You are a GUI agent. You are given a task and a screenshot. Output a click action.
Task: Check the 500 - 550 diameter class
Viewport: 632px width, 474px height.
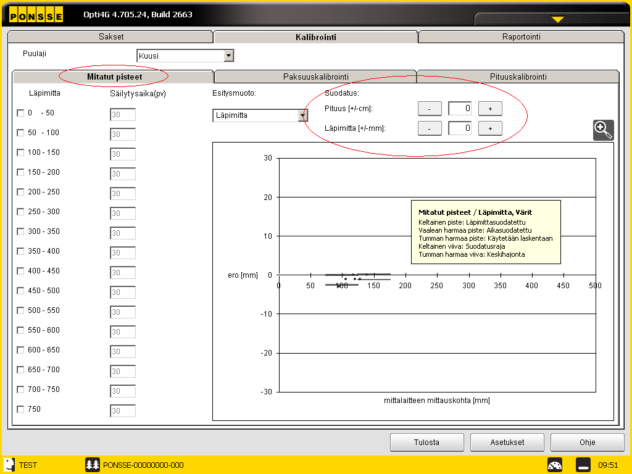coord(20,310)
